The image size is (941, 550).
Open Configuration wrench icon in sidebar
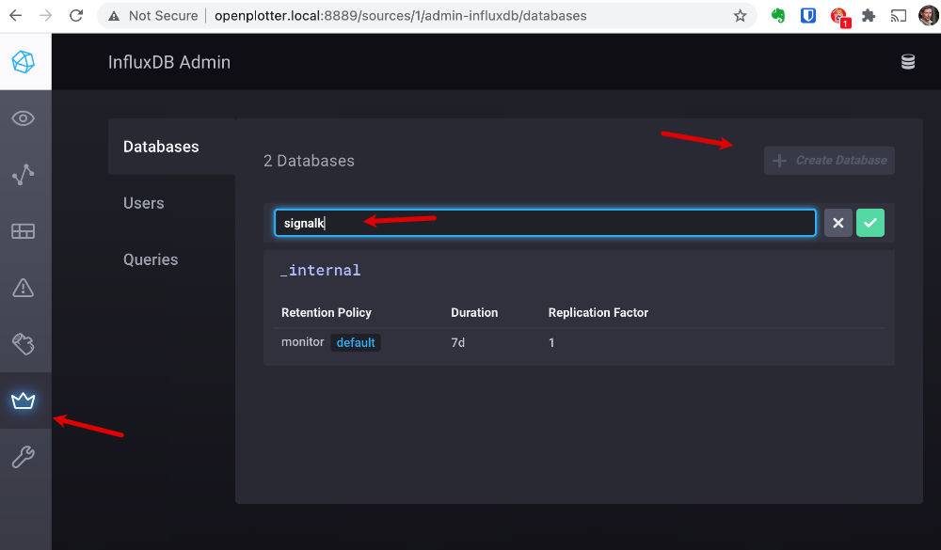point(23,458)
